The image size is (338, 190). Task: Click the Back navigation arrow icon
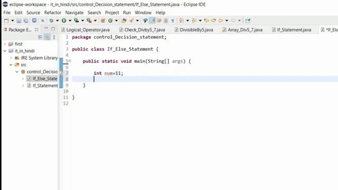tap(221, 21)
